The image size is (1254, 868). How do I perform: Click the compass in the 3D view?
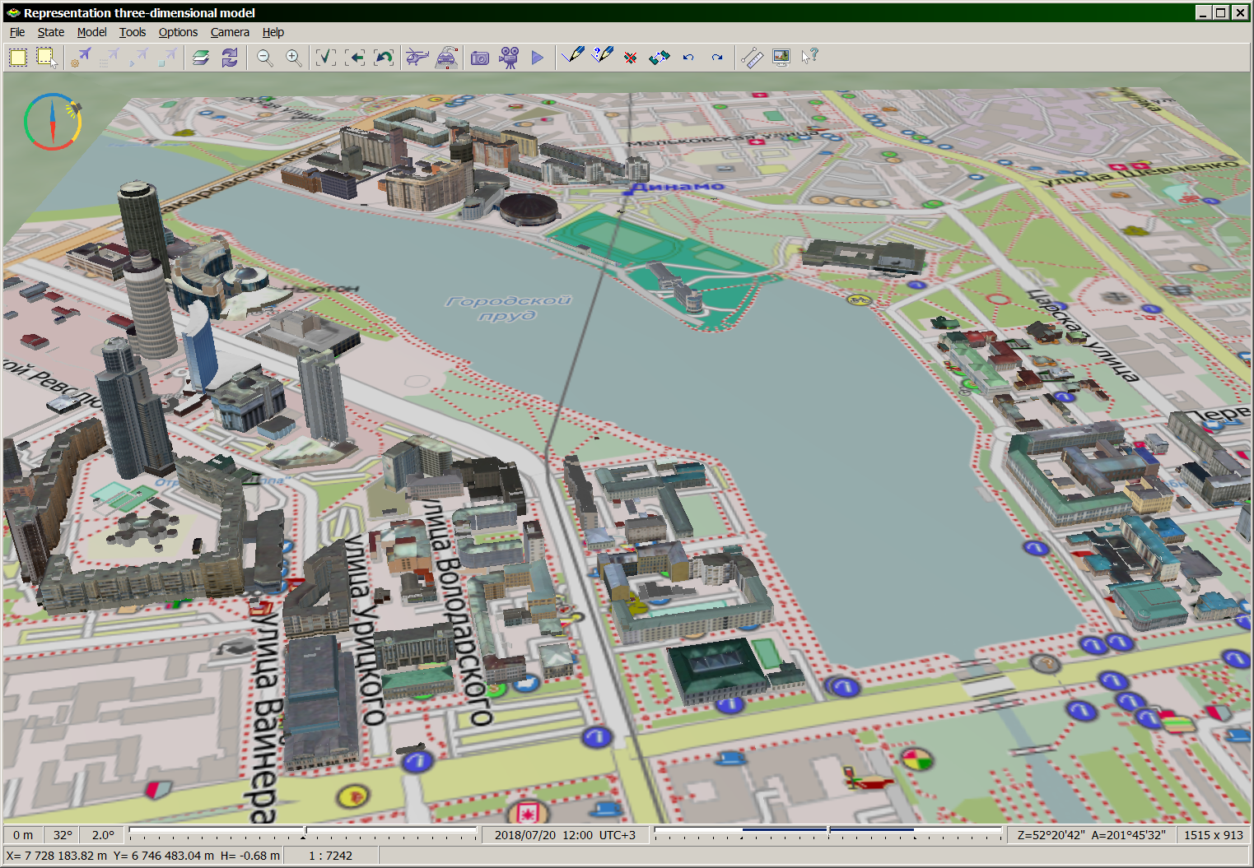(53, 122)
